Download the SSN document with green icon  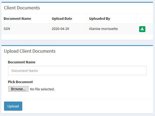[142, 29]
